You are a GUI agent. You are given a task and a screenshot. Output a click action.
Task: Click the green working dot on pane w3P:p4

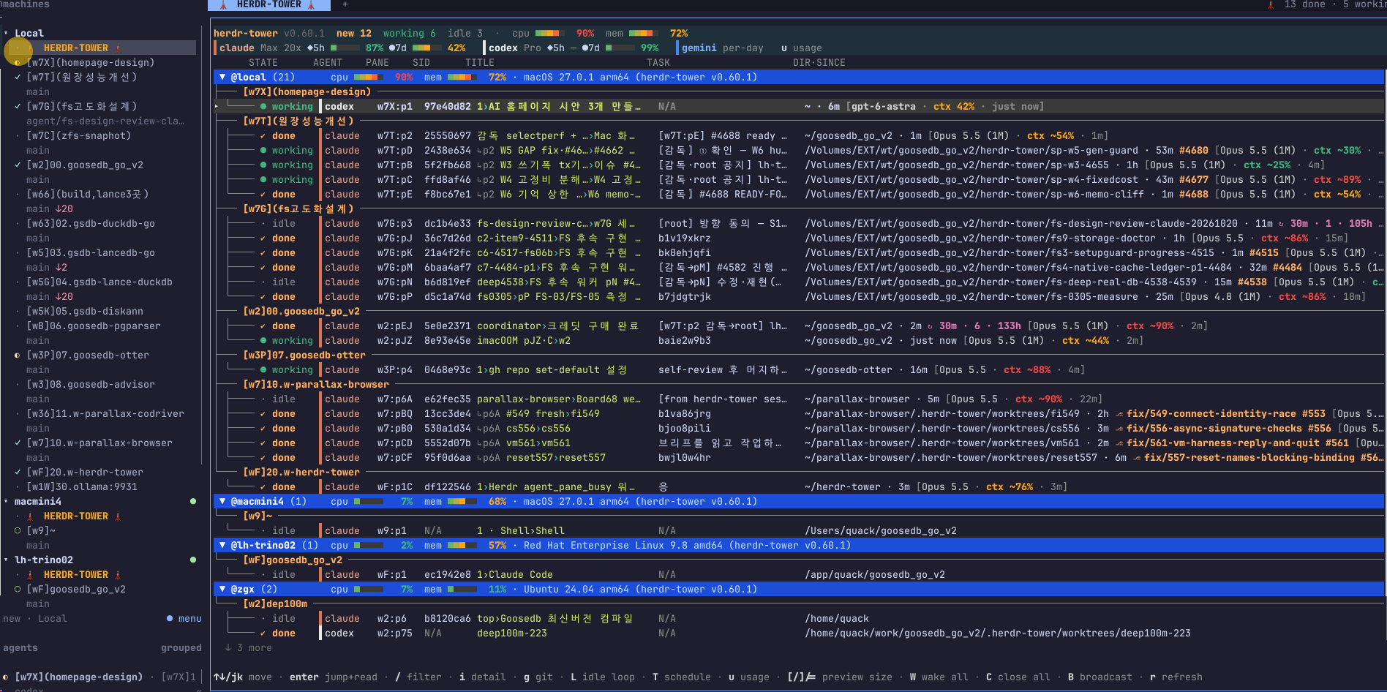point(263,370)
